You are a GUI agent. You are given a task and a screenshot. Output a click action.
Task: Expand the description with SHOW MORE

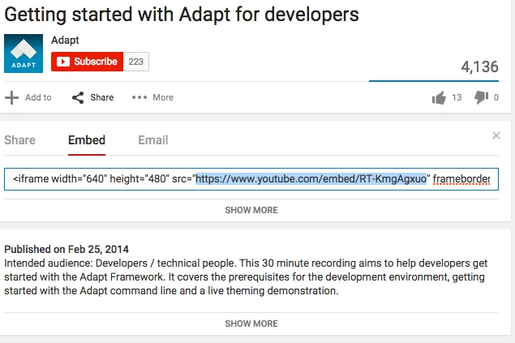point(251,324)
